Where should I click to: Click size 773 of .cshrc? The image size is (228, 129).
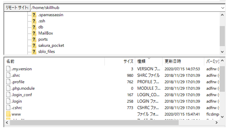tap(130, 108)
